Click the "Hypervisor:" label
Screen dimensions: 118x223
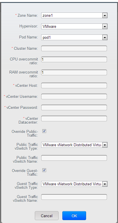point(29,26)
